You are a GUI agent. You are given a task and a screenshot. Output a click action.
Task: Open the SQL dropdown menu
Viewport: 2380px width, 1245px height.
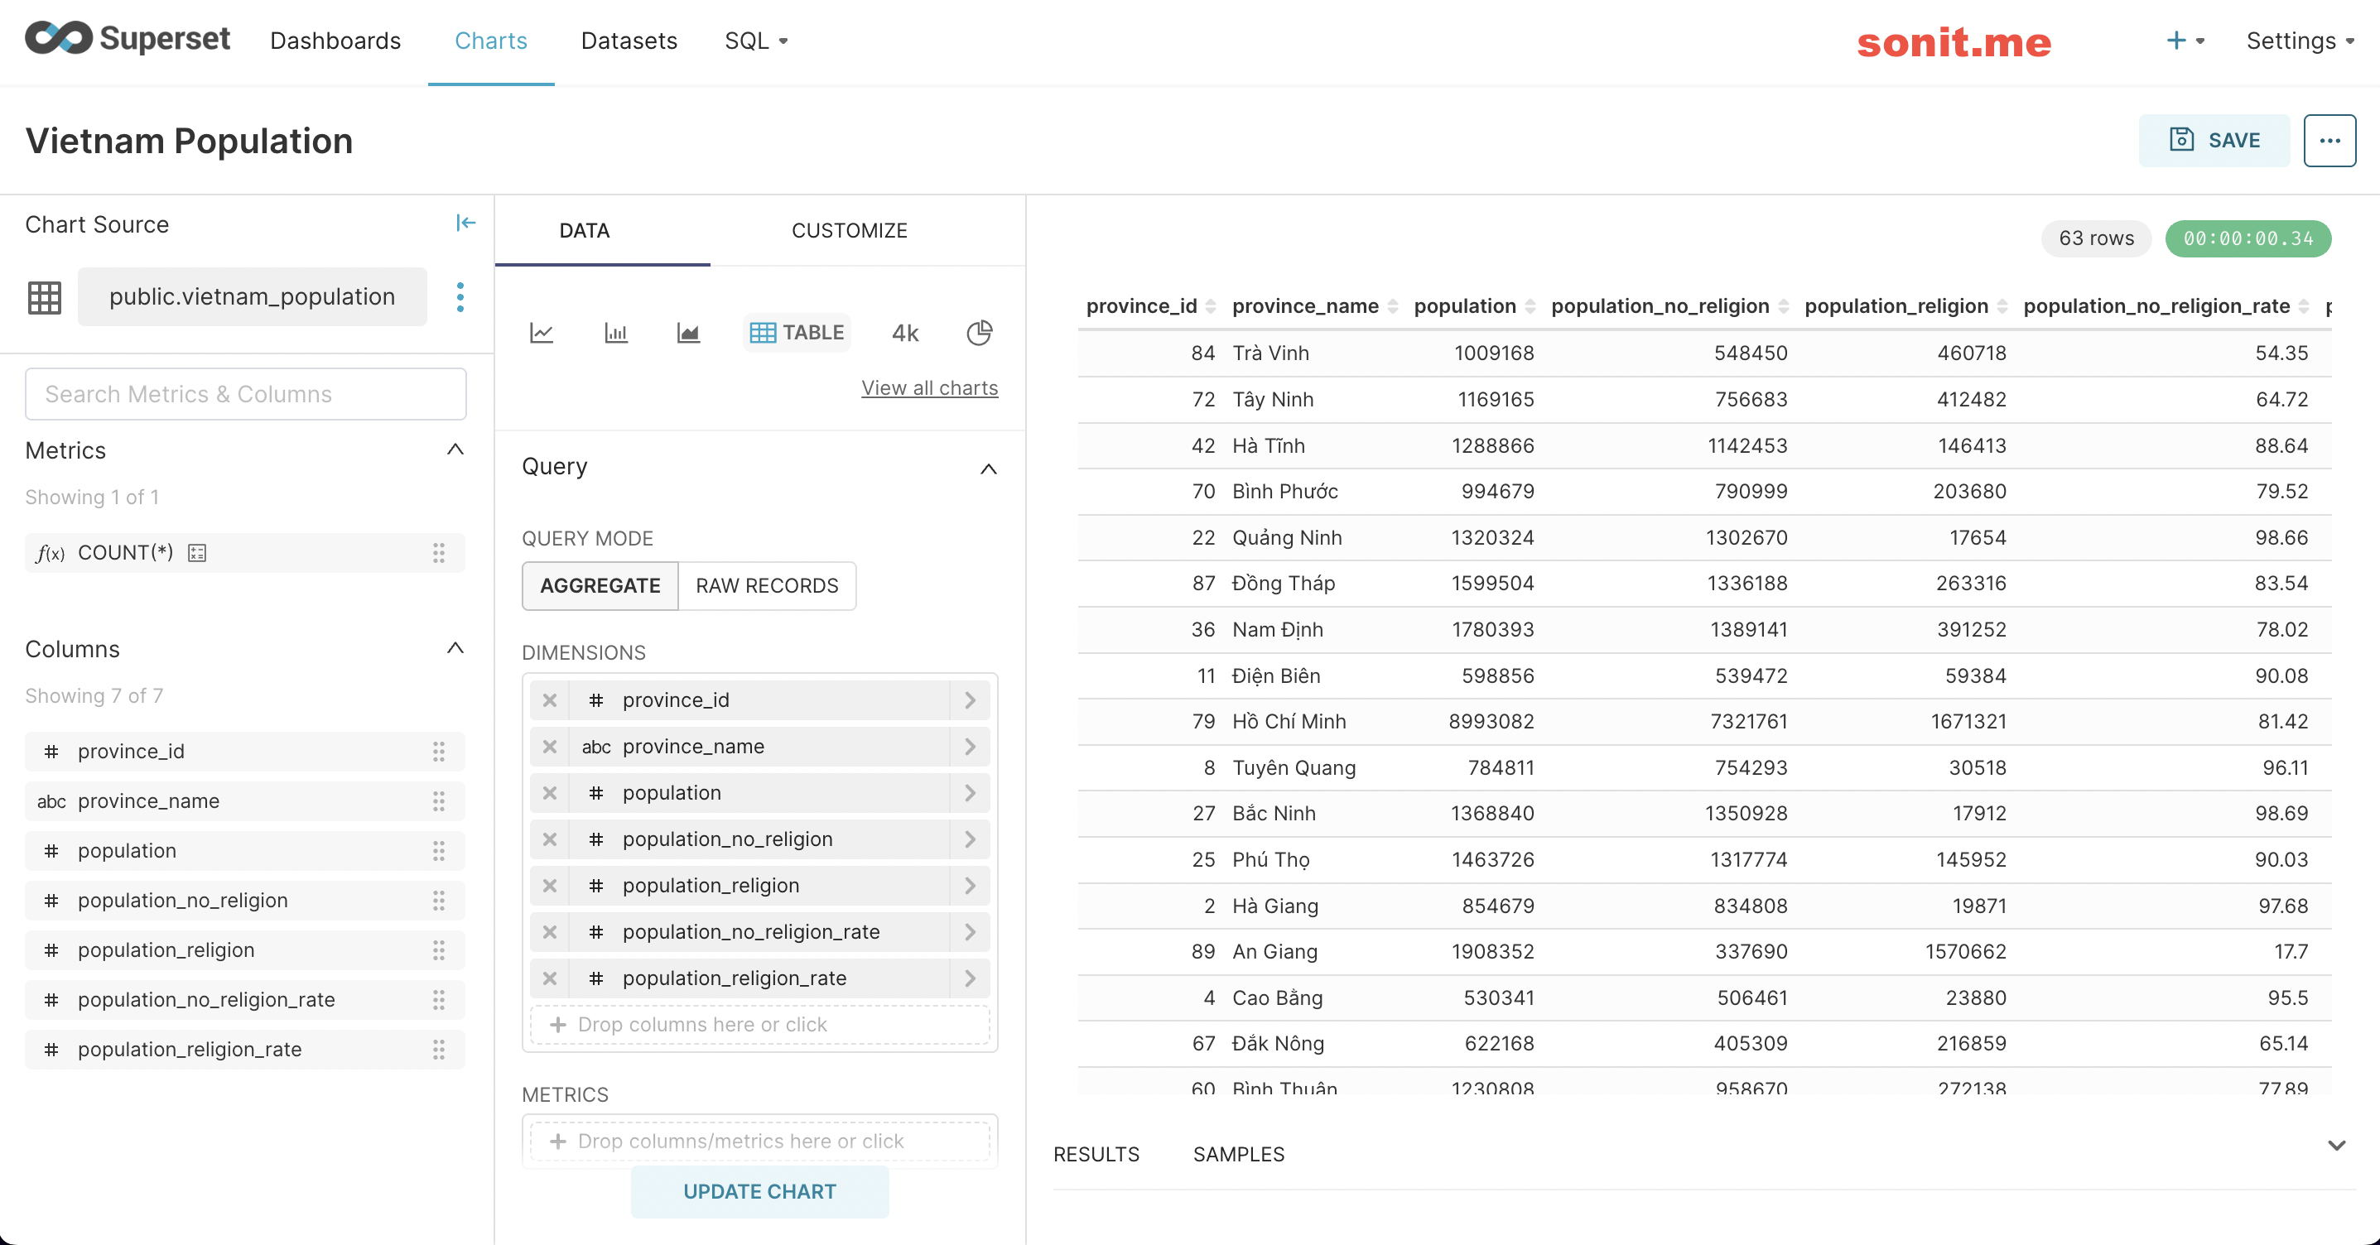[756, 41]
